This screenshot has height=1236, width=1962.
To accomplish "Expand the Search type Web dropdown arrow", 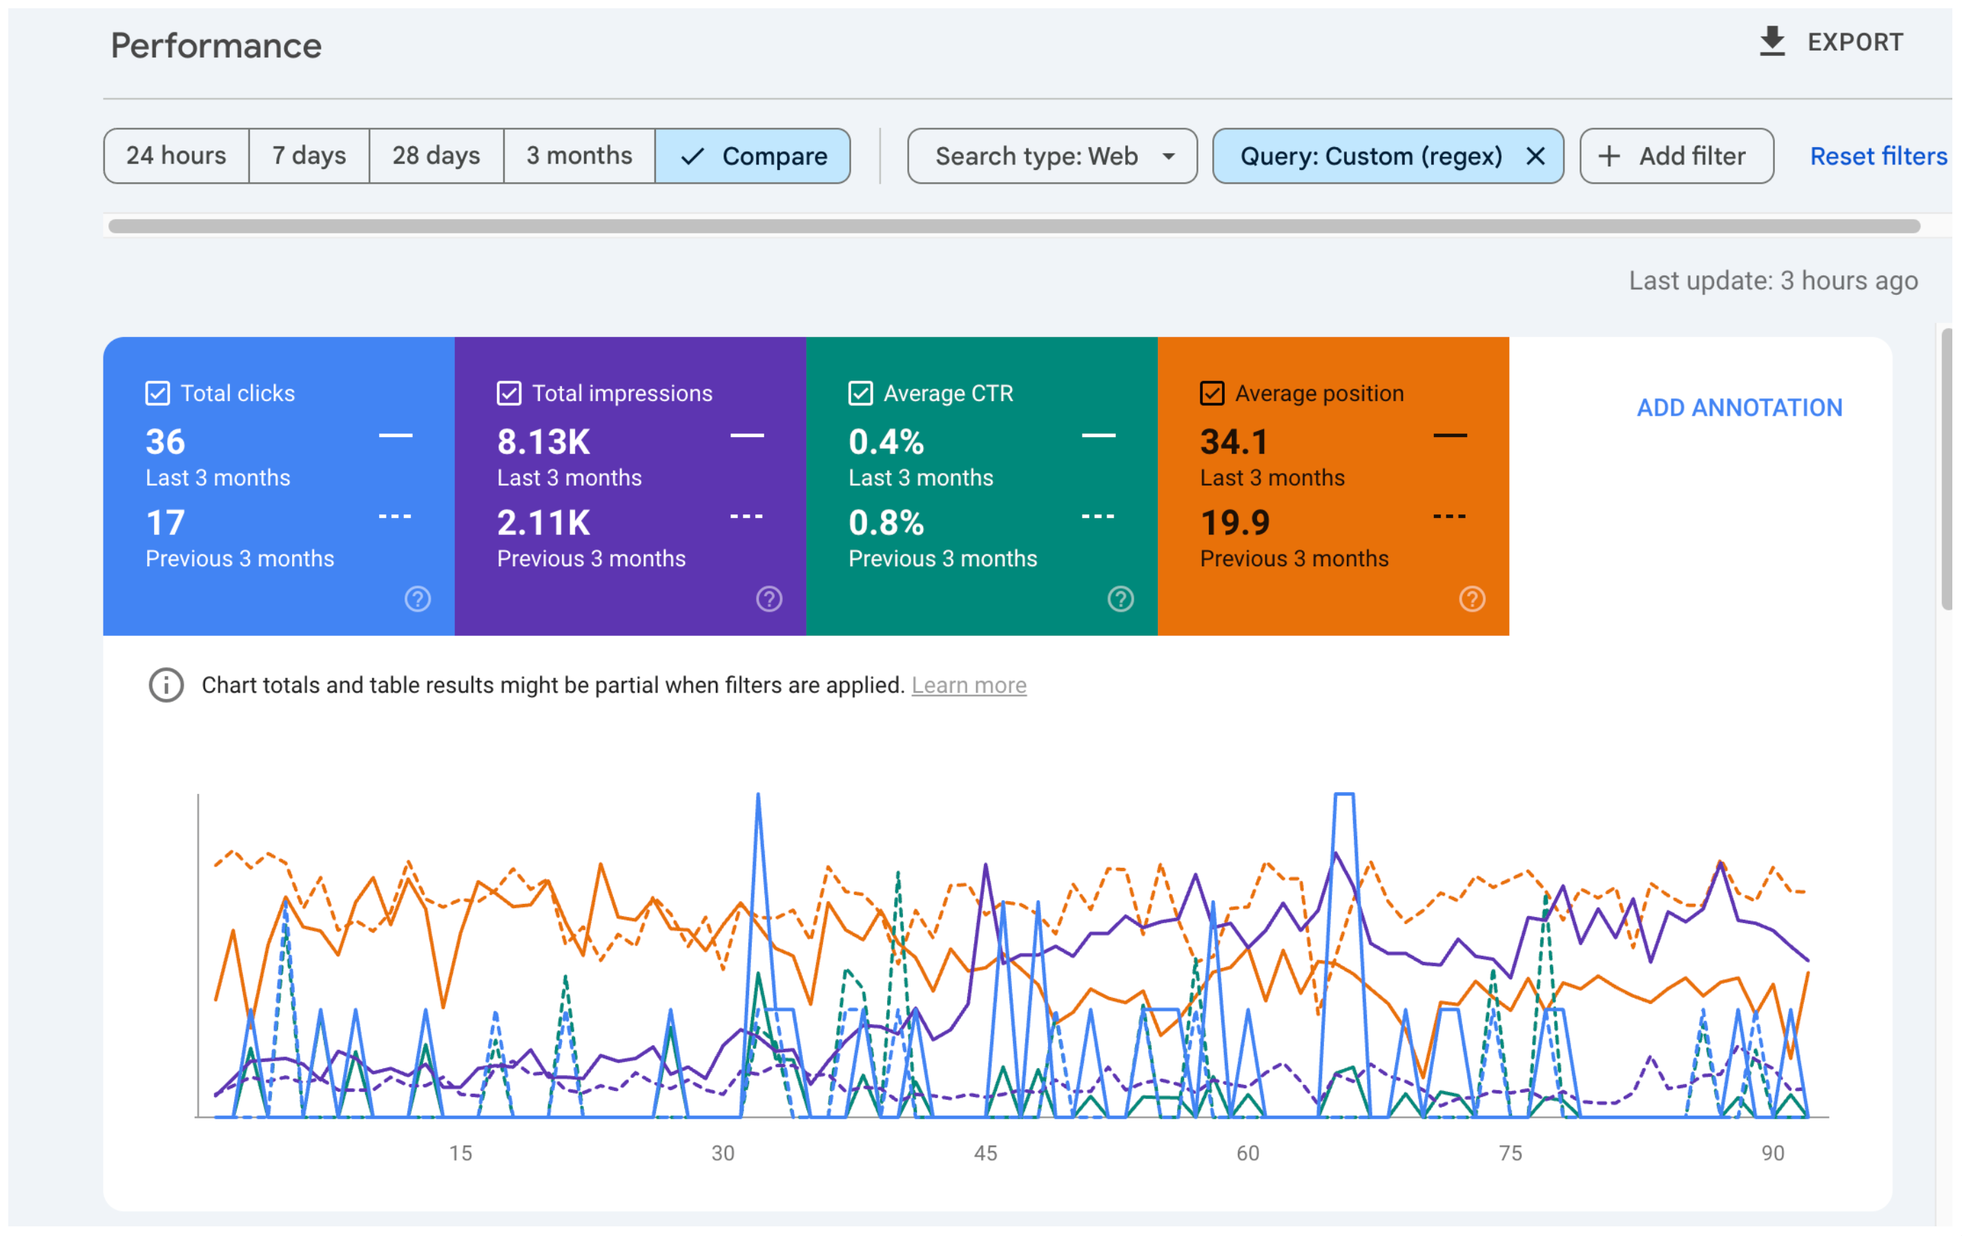I will 1168,157.
